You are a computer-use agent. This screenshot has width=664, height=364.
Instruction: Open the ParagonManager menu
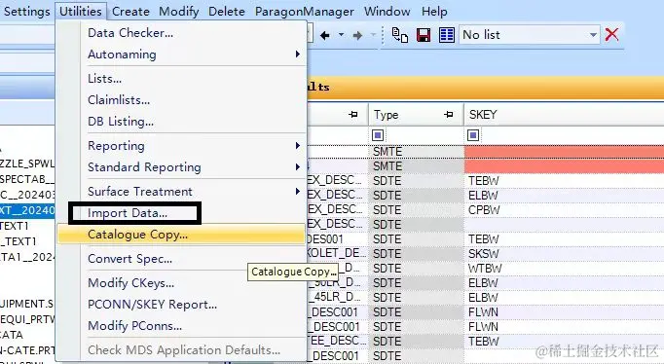tap(305, 12)
